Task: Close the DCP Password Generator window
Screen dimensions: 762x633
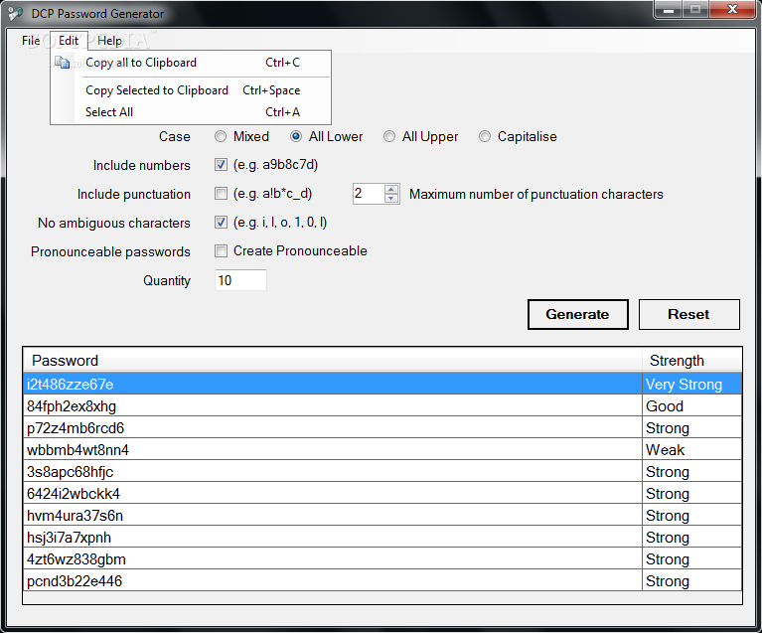Action: [732, 9]
